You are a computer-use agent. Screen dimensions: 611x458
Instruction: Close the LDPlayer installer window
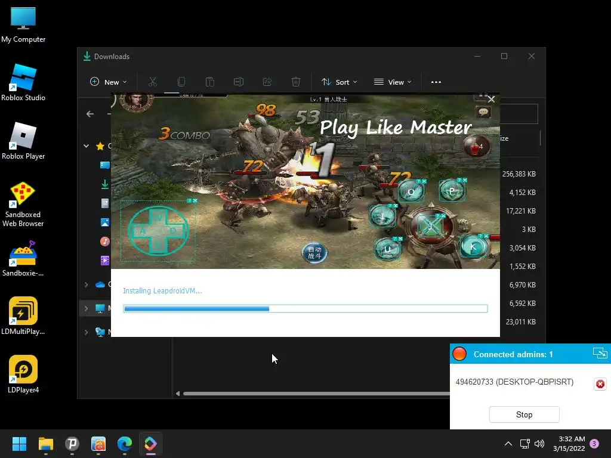click(x=491, y=100)
